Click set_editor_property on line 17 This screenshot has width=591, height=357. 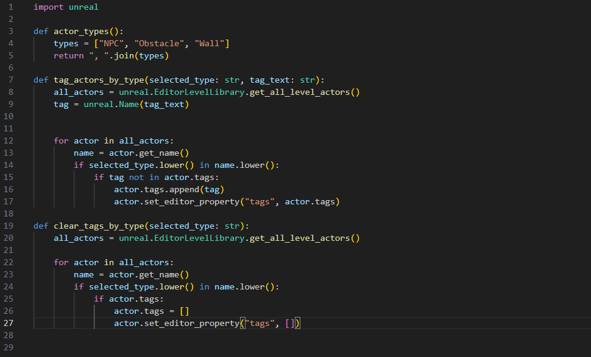[x=192, y=202]
